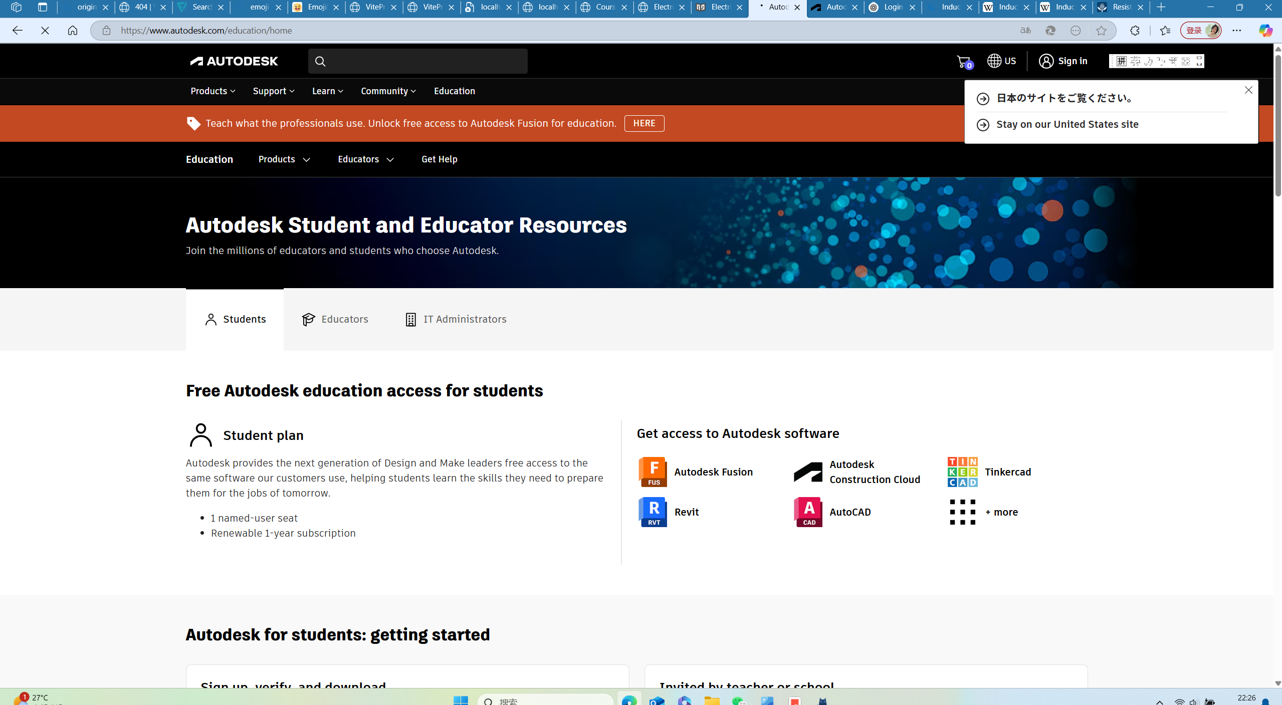Expand the Support nav dropdown
1282x705 pixels.
274,91
